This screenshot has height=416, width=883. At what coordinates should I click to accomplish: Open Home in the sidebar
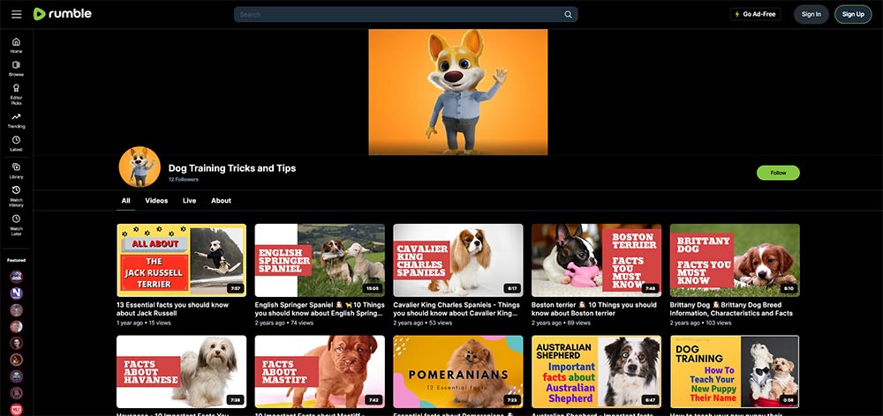(16, 45)
